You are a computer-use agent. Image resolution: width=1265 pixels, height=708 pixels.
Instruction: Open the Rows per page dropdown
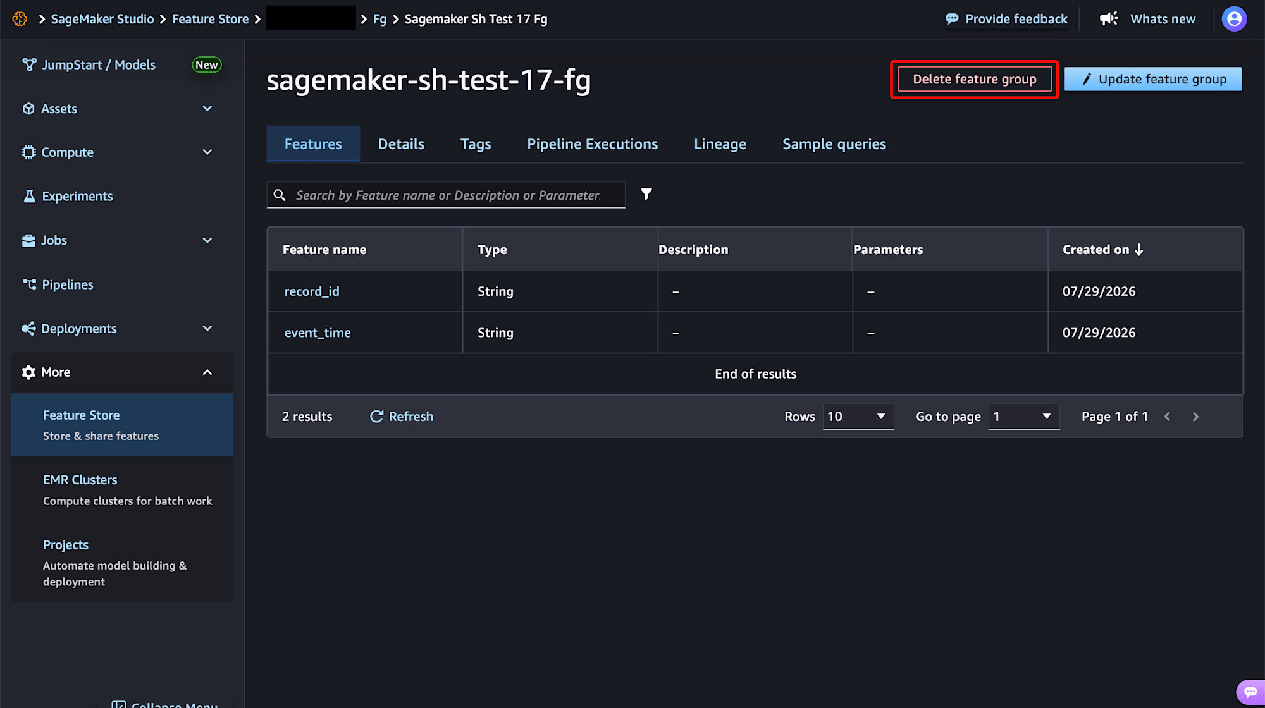click(858, 417)
